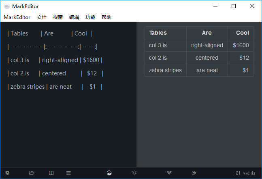This screenshot has height=179, width=262.
Task: Click the wifi signal icon
Action: point(169,173)
